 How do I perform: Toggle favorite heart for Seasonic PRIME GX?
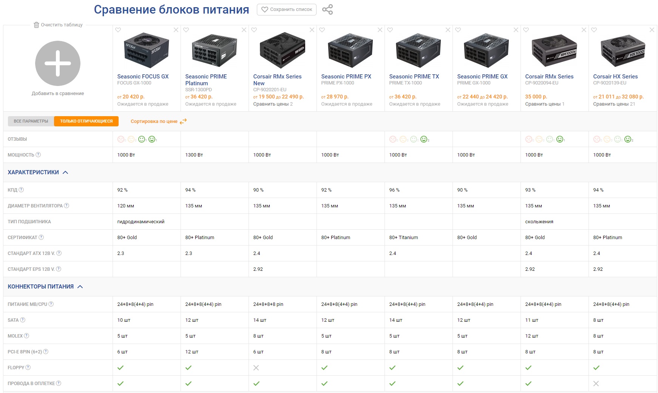click(x=458, y=30)
